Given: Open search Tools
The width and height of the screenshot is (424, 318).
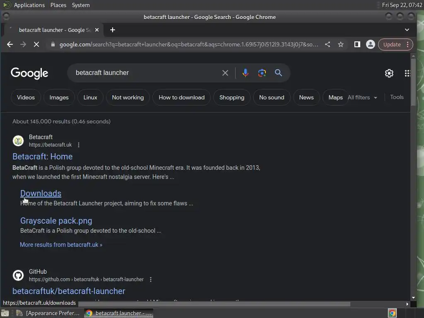Looking at the screenshot, I should pos(397,97).
